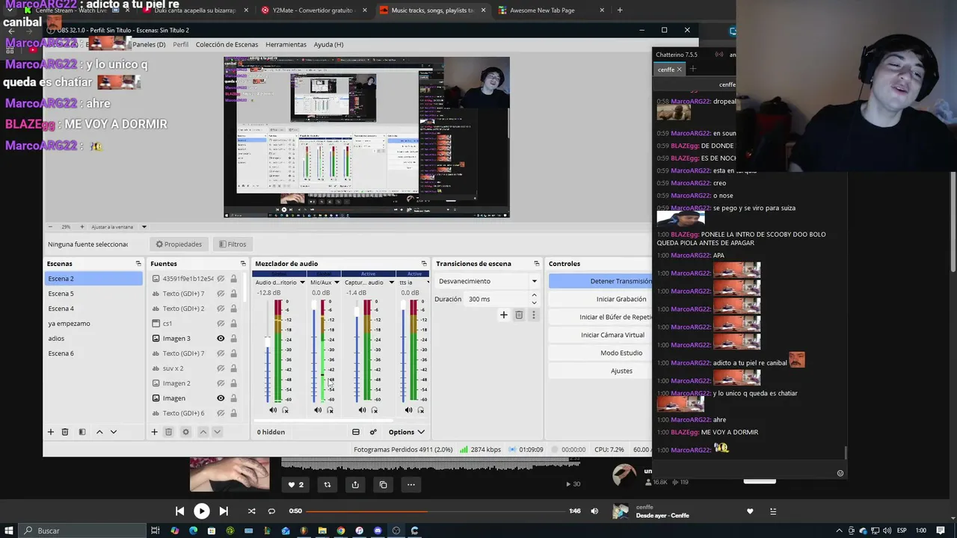Screen dimensions: 957x538
Task: Show the Imagen 3 source visibility eye
Action: pos(221,338)
